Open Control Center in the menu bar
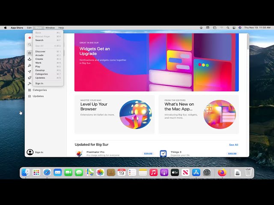Screen dimensions: 274x205 click(234, 28)
